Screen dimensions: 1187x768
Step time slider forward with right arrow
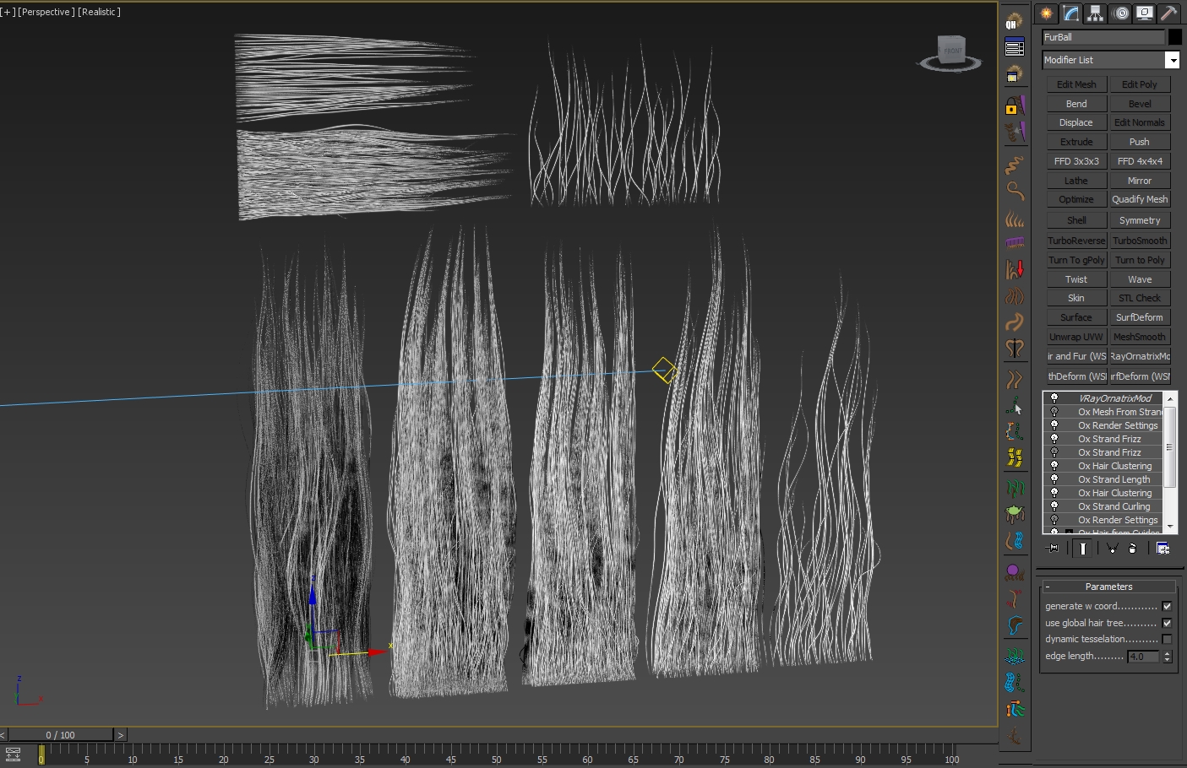point(121,735)
